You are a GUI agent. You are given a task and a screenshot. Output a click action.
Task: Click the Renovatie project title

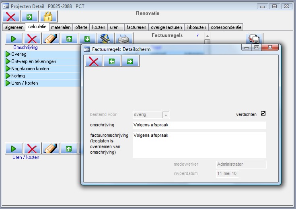148,13
